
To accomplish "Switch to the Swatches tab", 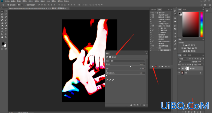I will click(185, 10).
